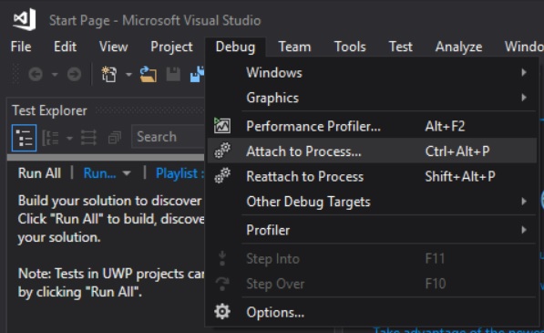This screenshot has height=333, width=544.
Task: Click the Graphics submenu arrow
Action: point(524,98)
